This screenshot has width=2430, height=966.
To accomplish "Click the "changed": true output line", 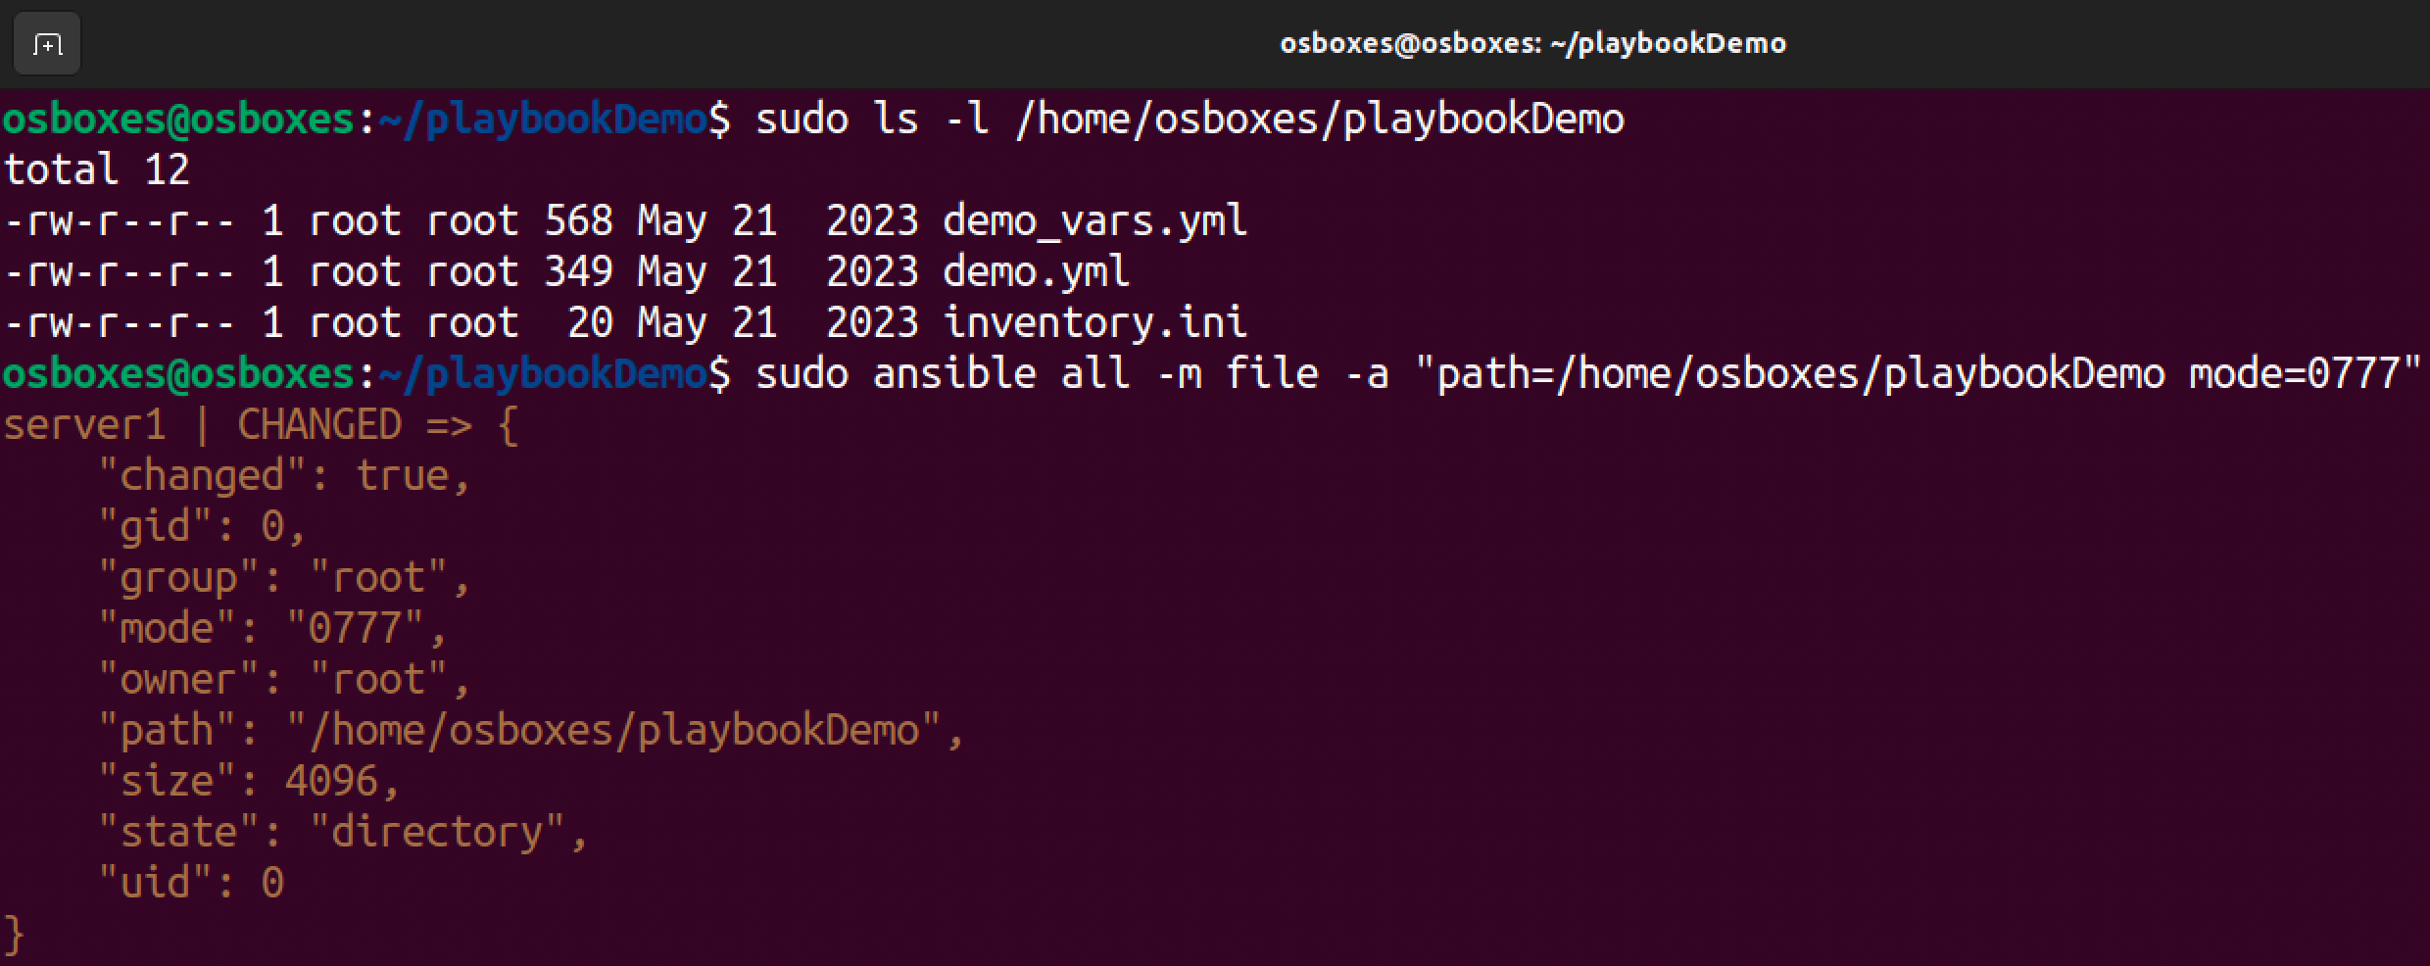I will tap(284, 476).
